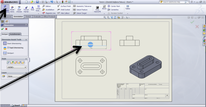
Task: Switch to the Sketch tab
Action: click(x=28, y=17)
